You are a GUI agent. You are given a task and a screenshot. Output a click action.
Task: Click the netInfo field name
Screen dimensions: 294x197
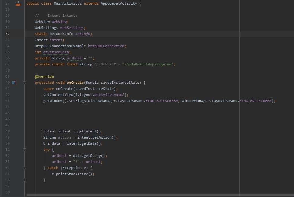pos(83,34)
